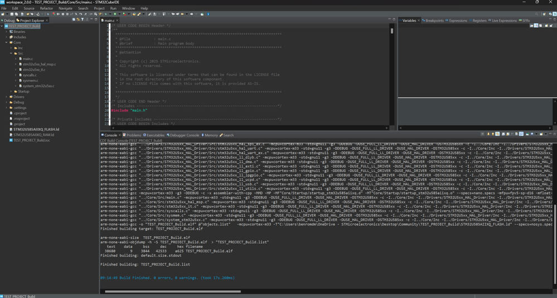The image size is (557, 298).
Task: Click the #include "main.h" line in editor
Action: pyautogui.click(x=130, y=110)
